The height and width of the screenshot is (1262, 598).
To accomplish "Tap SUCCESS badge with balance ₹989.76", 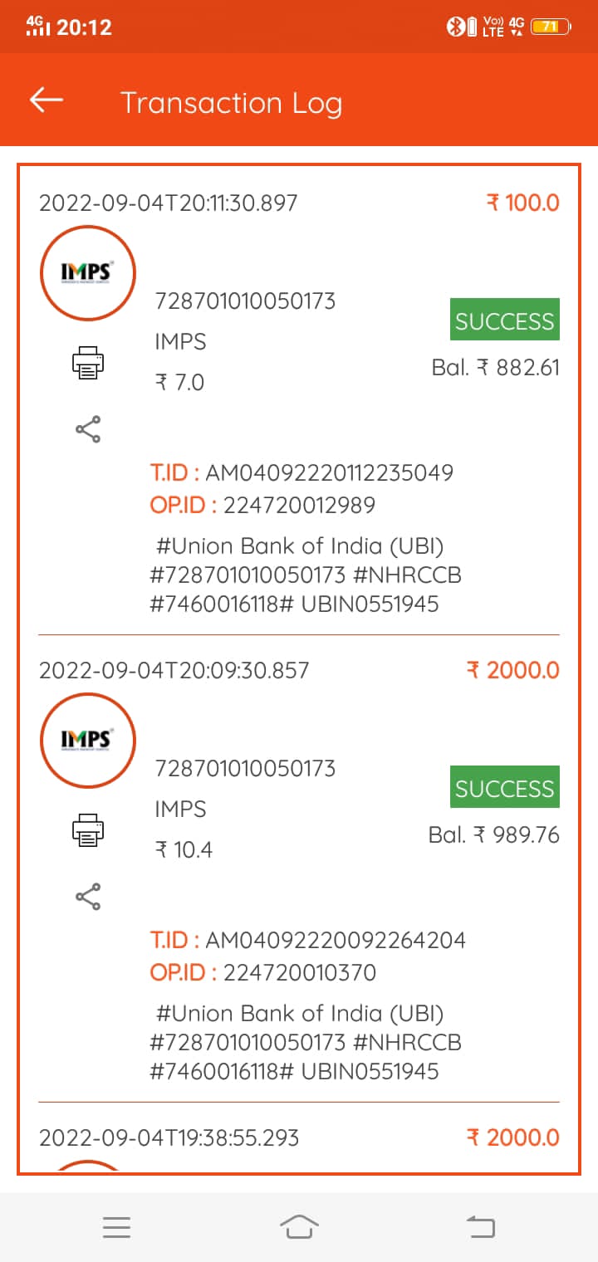I will click(504, 788).
